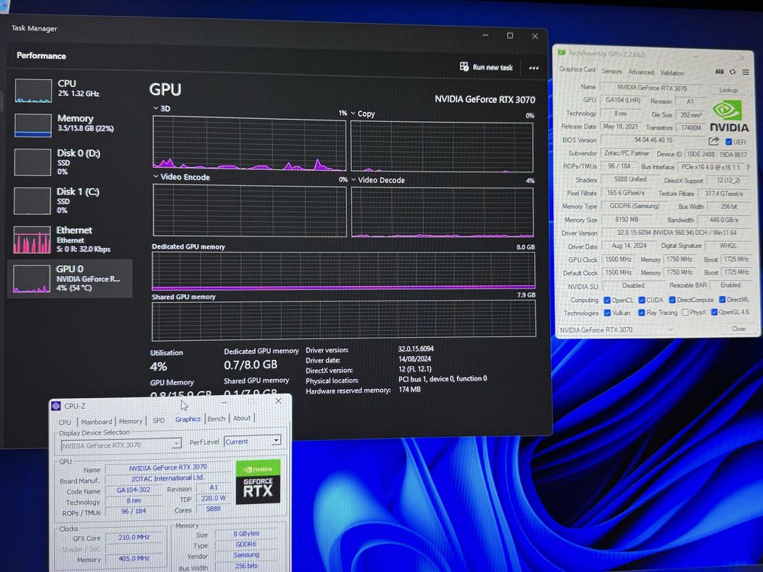
Task: Switch to GPU-Z Graphics Card tab
Action: click(x=577, y=69)
